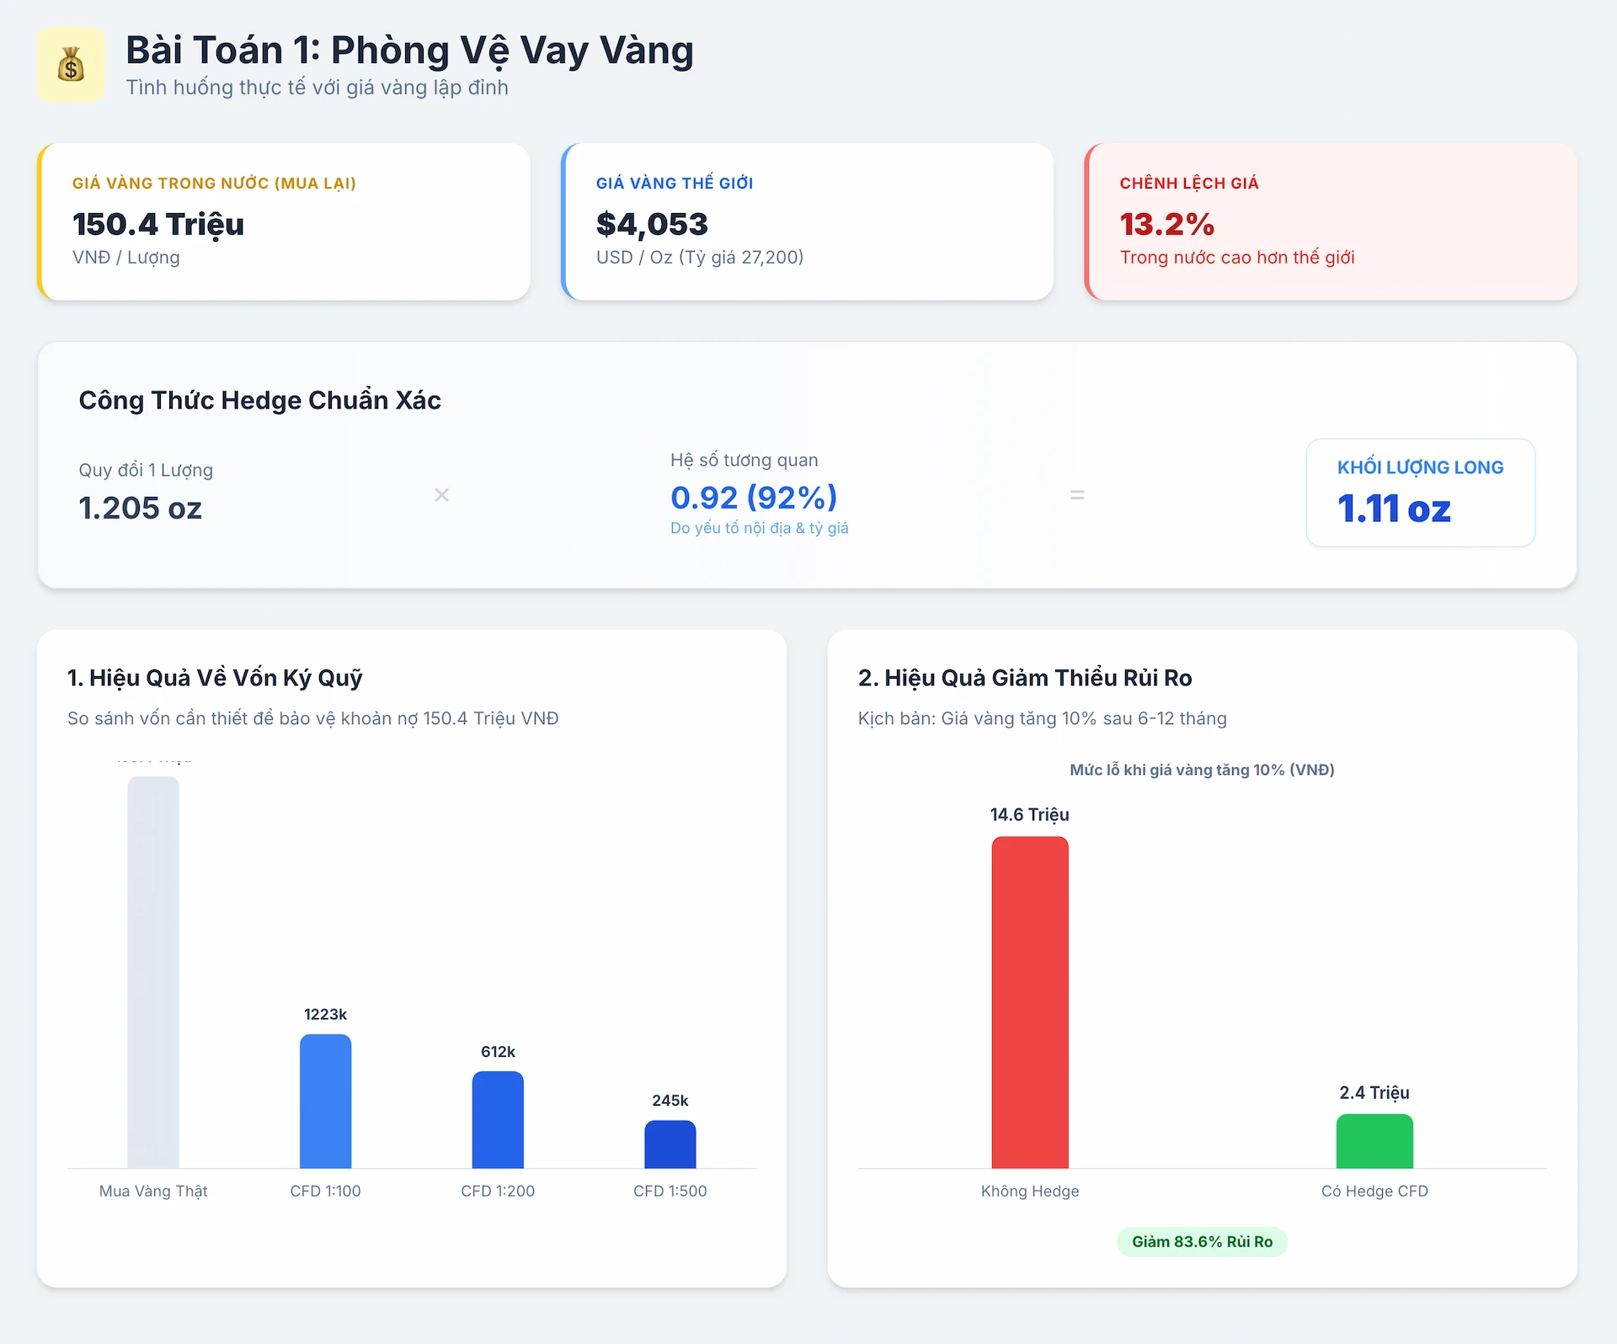Screen dimensions: 1617x1344
Task: Click the green Có Hedge CFD bar
Action: [1374, 1141]
